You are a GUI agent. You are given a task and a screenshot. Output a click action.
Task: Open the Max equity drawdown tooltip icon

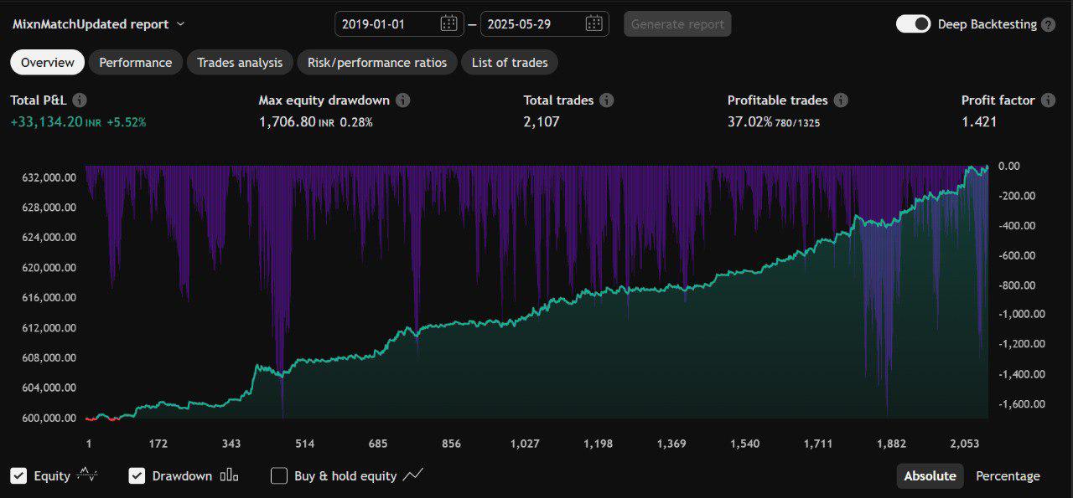pyautogui.click(x=403, y=100)
